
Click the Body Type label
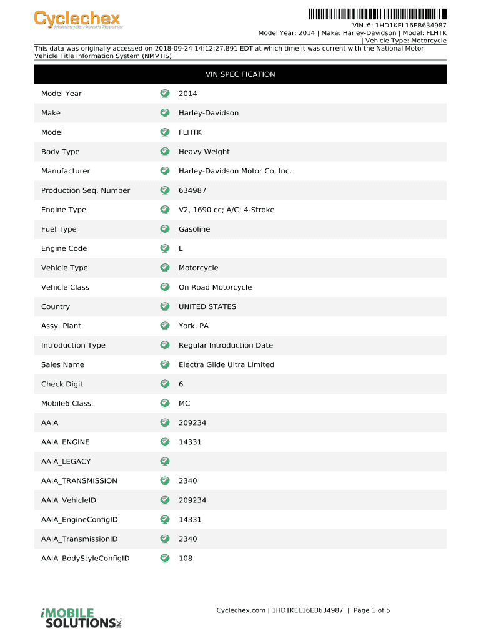coord(61,152)
